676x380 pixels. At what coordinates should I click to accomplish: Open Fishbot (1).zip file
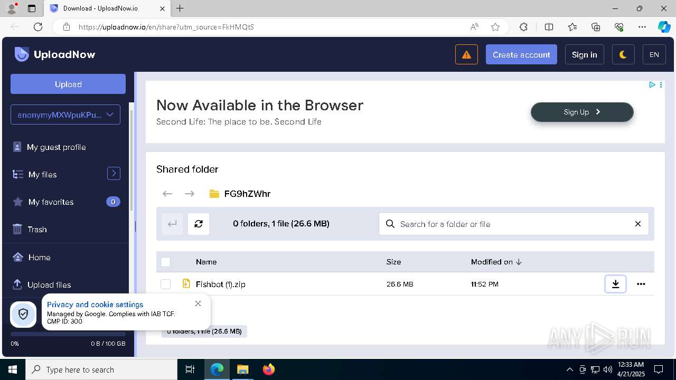220,284
